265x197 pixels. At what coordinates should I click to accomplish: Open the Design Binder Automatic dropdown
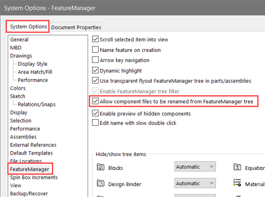(195, 183)
